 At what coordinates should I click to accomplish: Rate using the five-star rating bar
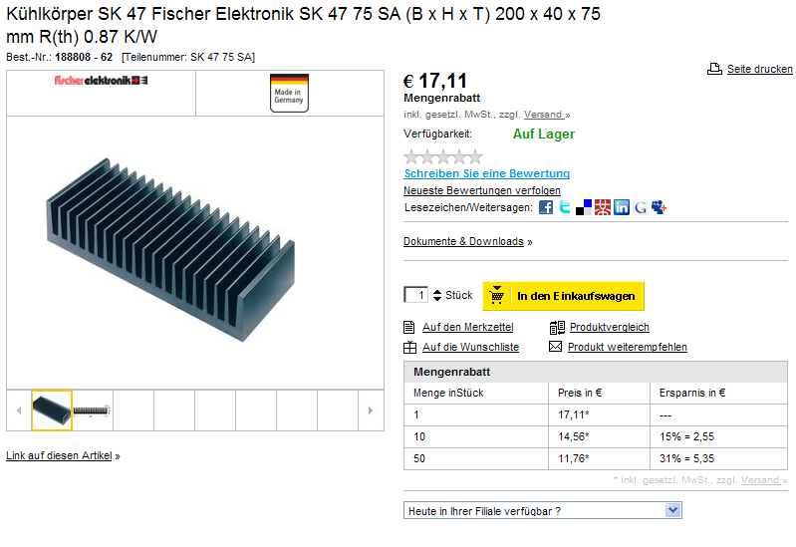(443, 156)
